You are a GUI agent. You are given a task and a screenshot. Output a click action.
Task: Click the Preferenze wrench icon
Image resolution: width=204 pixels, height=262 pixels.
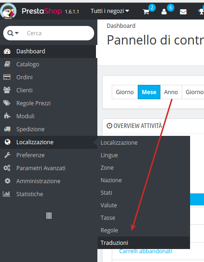coord(7,155)
